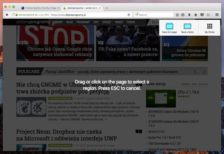
Task: Open ADVANCED Codecs dla Windows 7/8/10 link
Action: pos(173,114)
